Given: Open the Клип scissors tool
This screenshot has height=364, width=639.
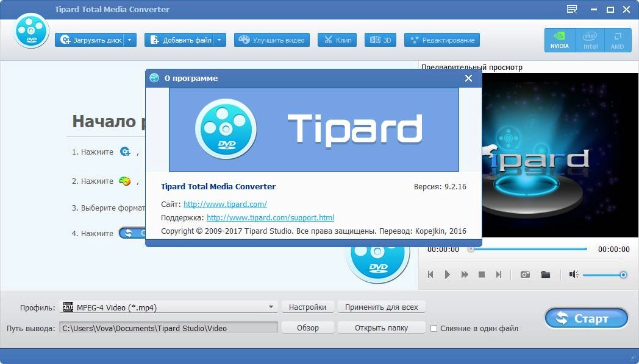Looking at the screenshot, I should tap(337, 40).
